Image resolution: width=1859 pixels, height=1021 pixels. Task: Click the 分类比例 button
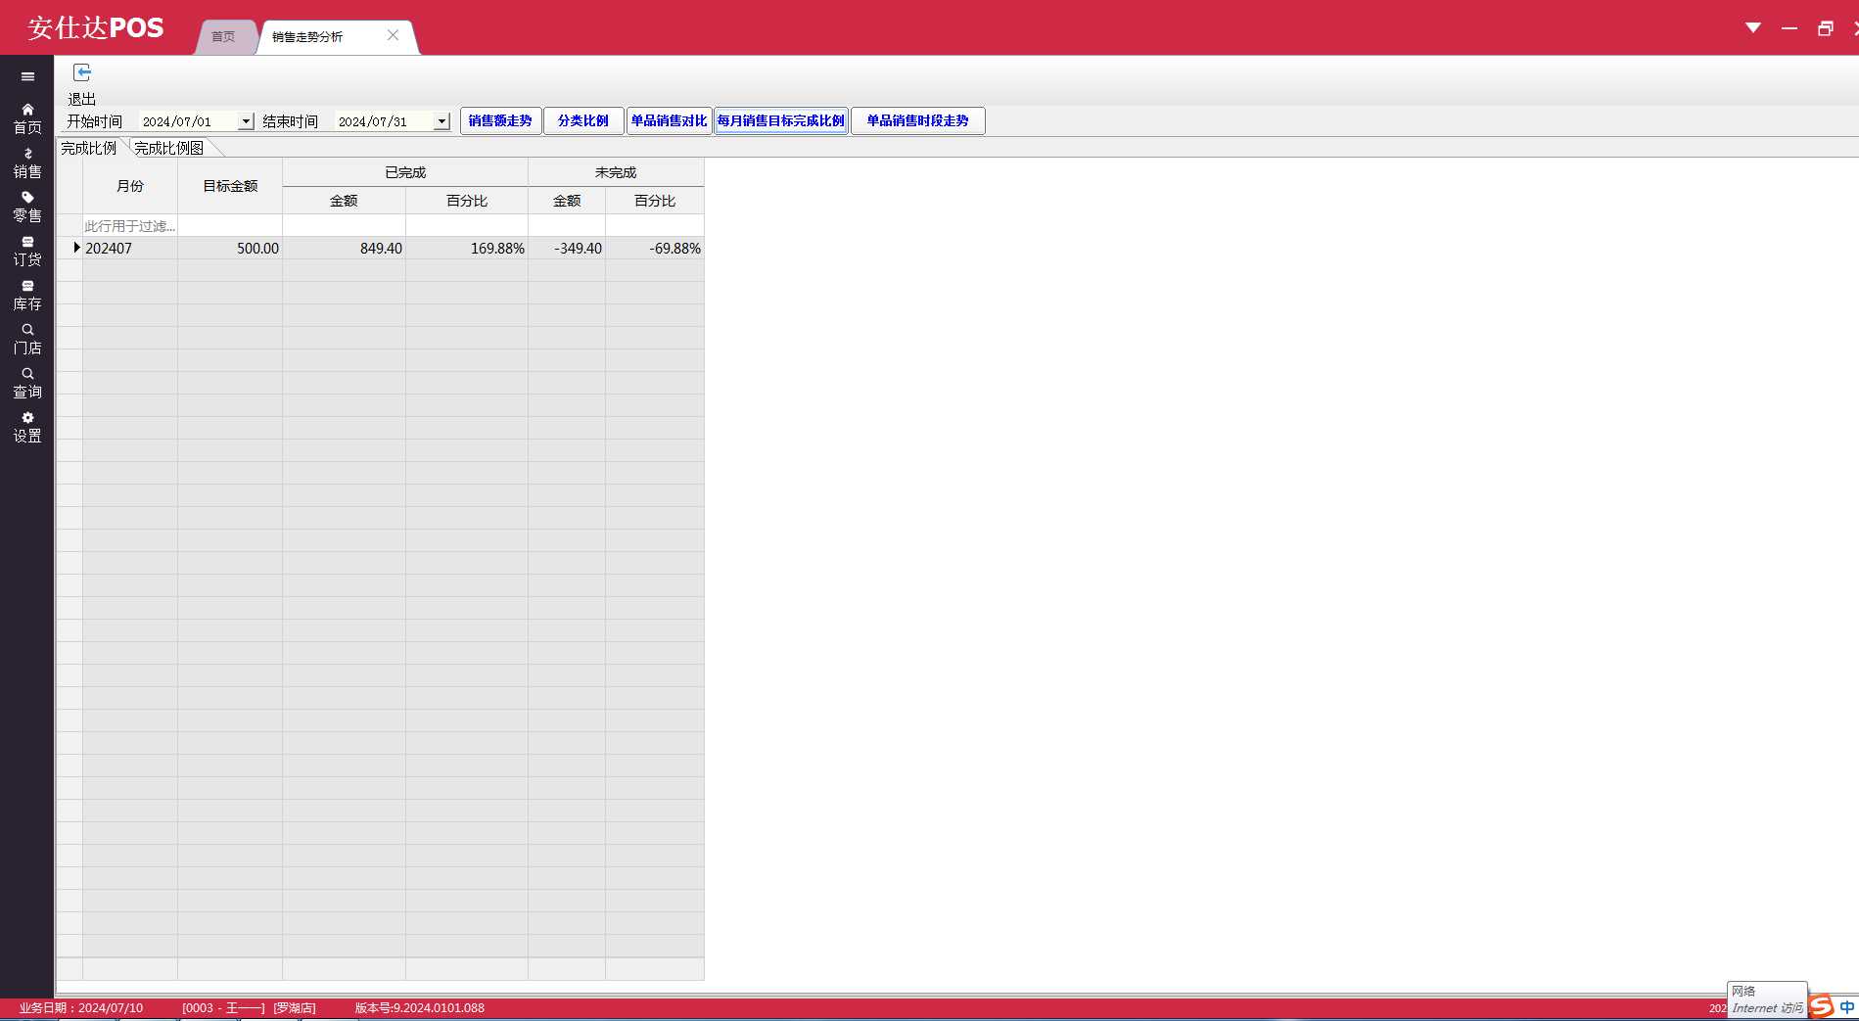583,120
